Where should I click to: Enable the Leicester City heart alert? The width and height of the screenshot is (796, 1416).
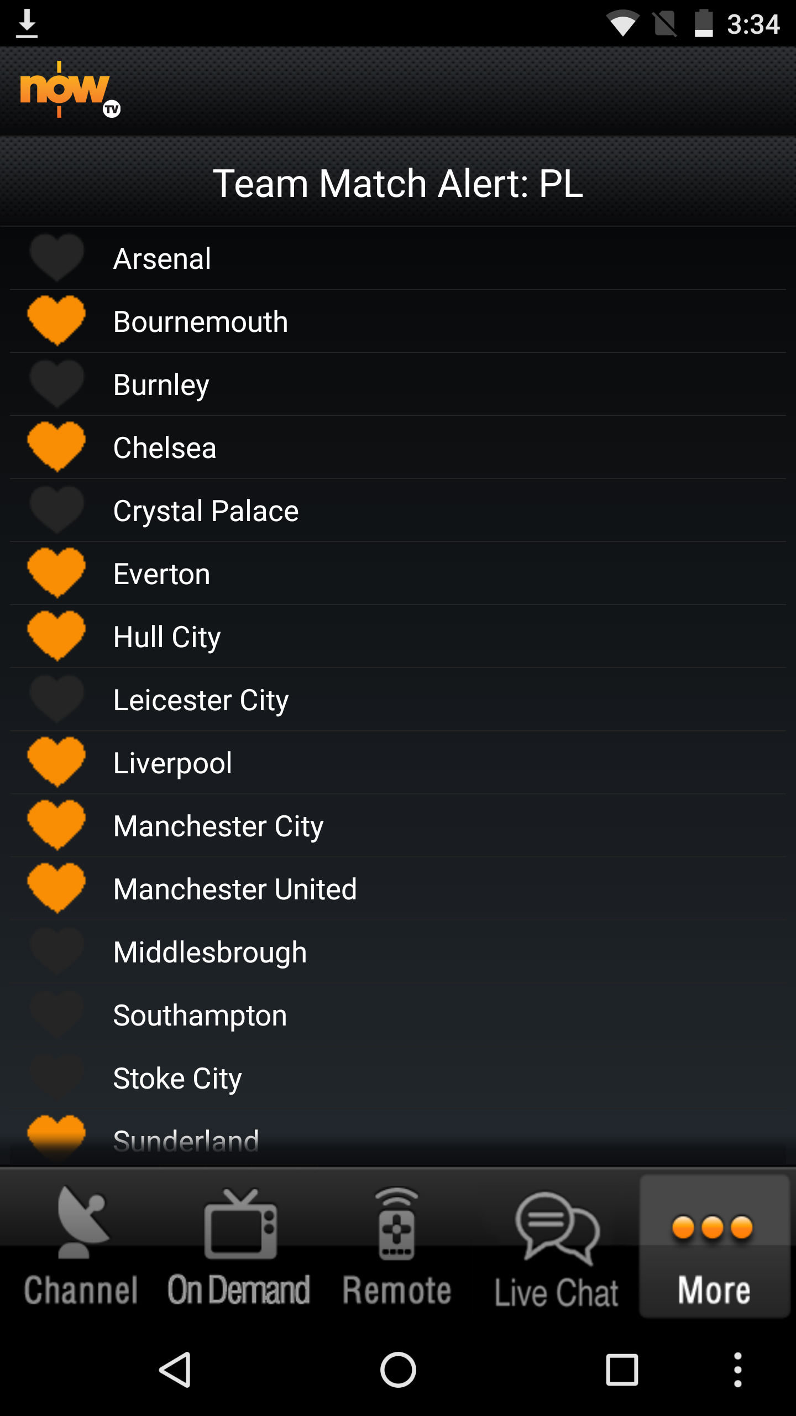(x=56, y=699)
